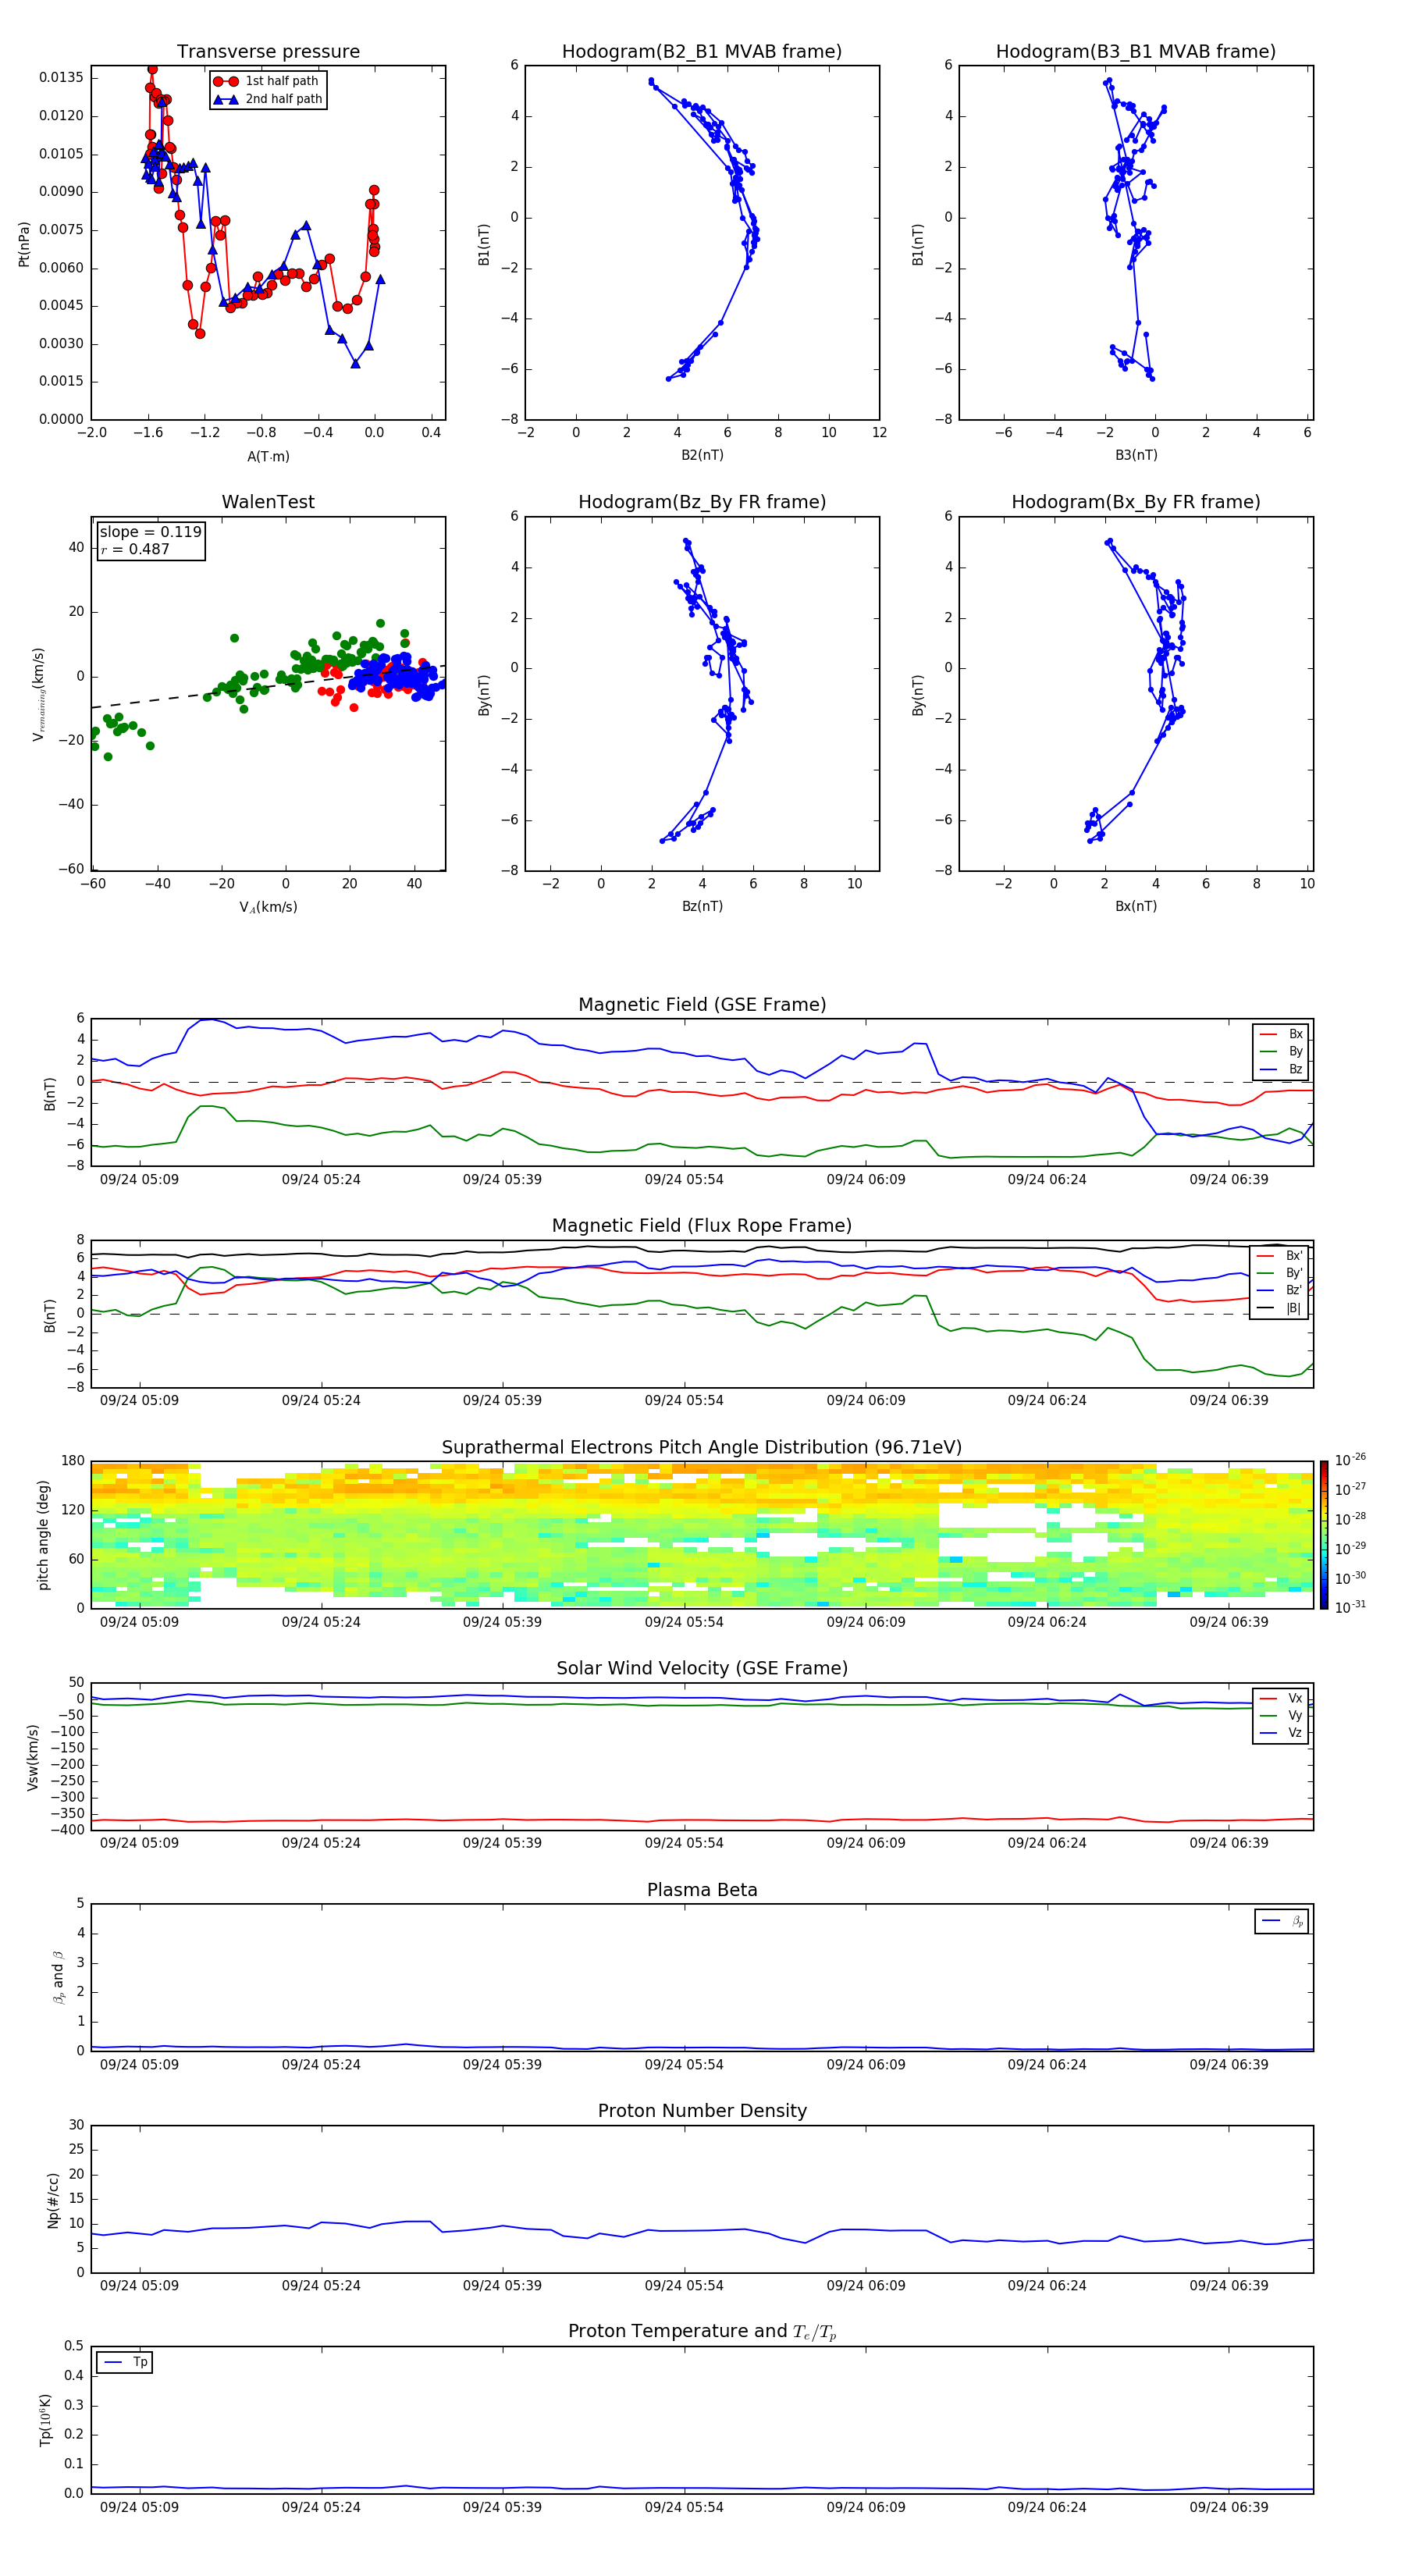Screen dimensions: 1405x2576
Task: Click the 'Proton Temperature and Te/Tp' title
Action: (x=702, y=2332)
